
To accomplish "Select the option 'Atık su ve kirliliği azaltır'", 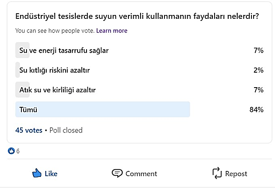I will [x=140, y=90].
